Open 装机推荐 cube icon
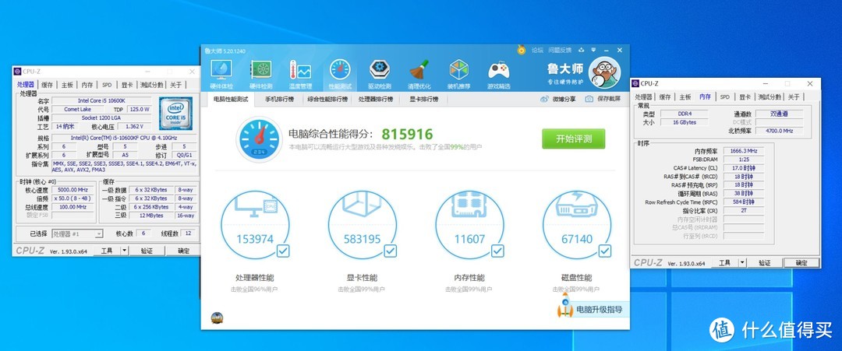 coord(459,70)
